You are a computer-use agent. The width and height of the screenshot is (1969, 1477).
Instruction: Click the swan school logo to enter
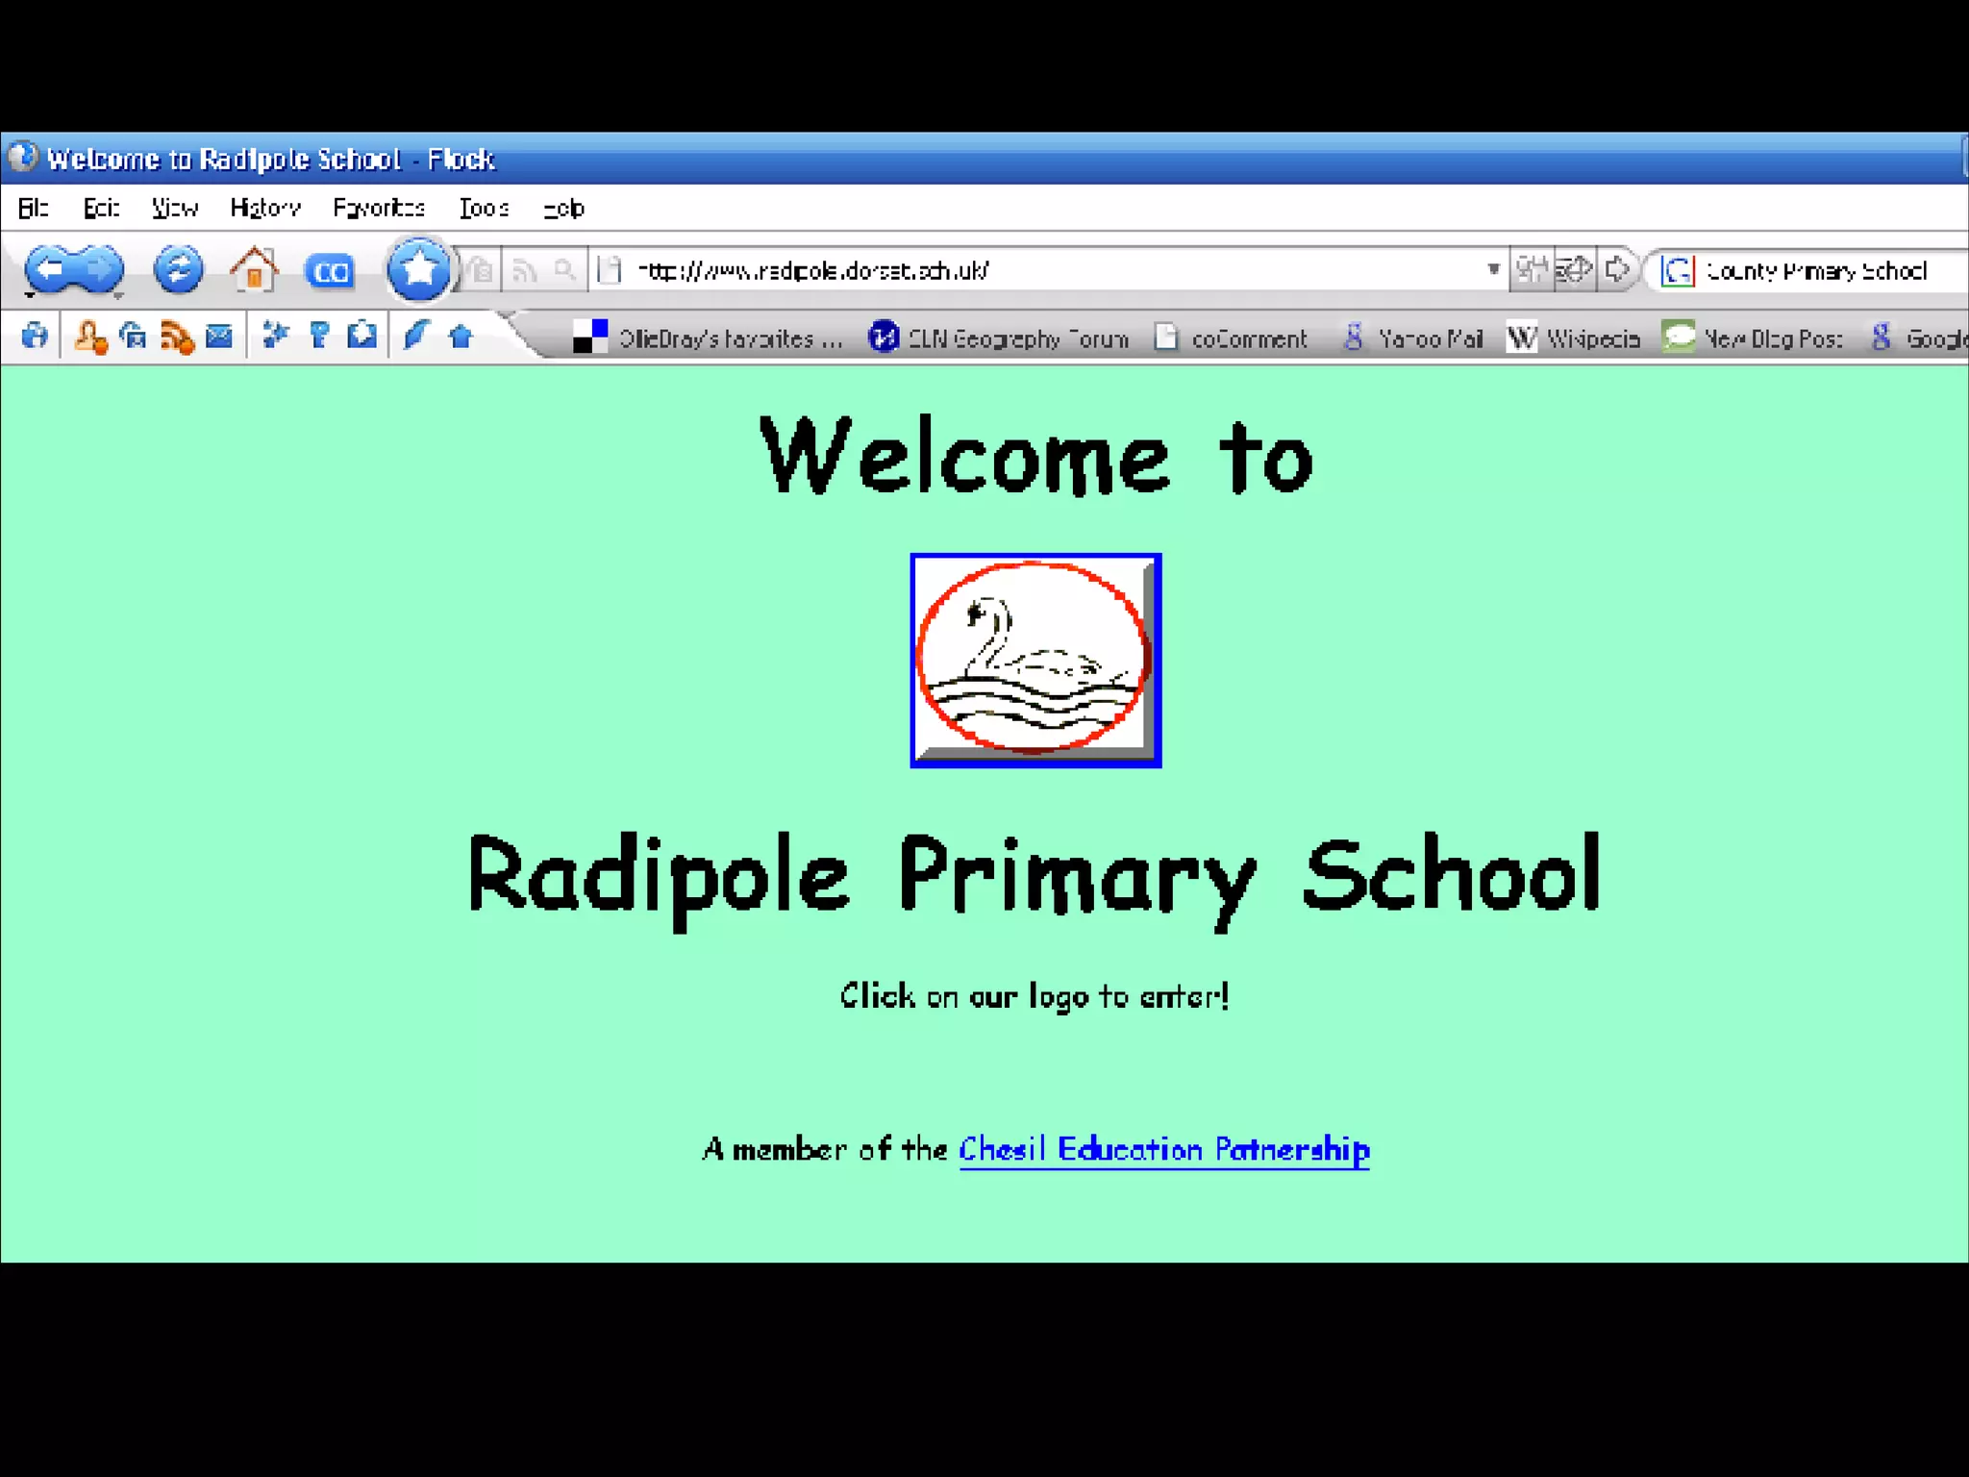point(1035,661)
